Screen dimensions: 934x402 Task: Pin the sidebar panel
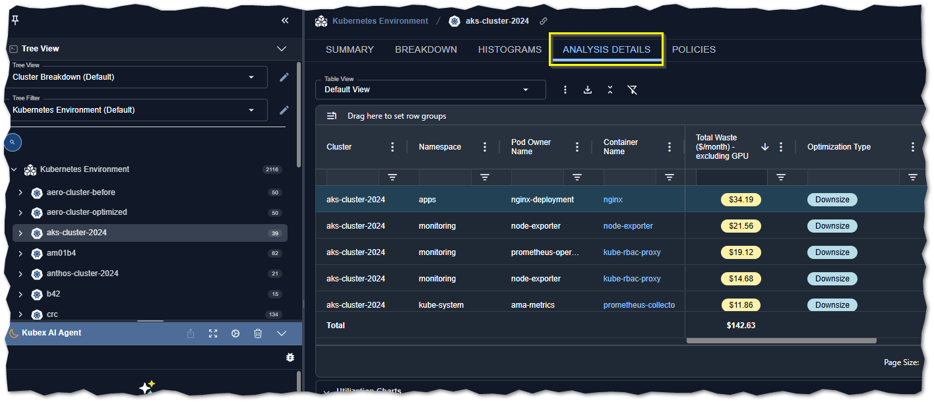(15, 20)
